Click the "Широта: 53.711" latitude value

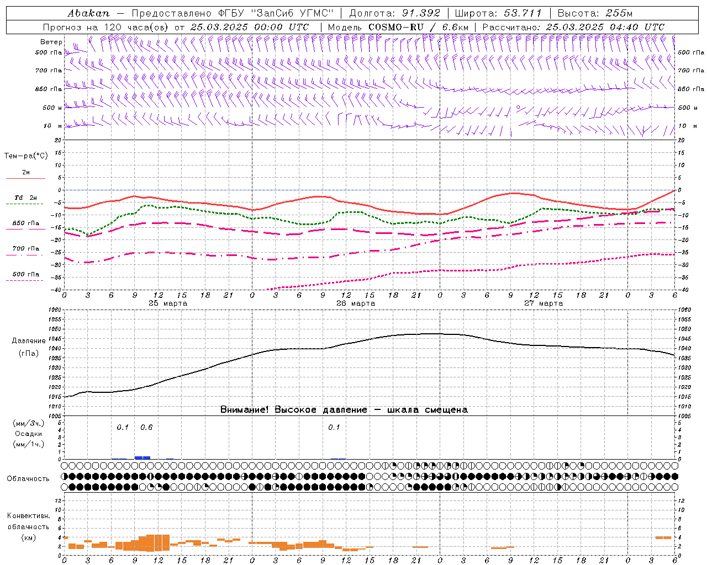(498, 13)
